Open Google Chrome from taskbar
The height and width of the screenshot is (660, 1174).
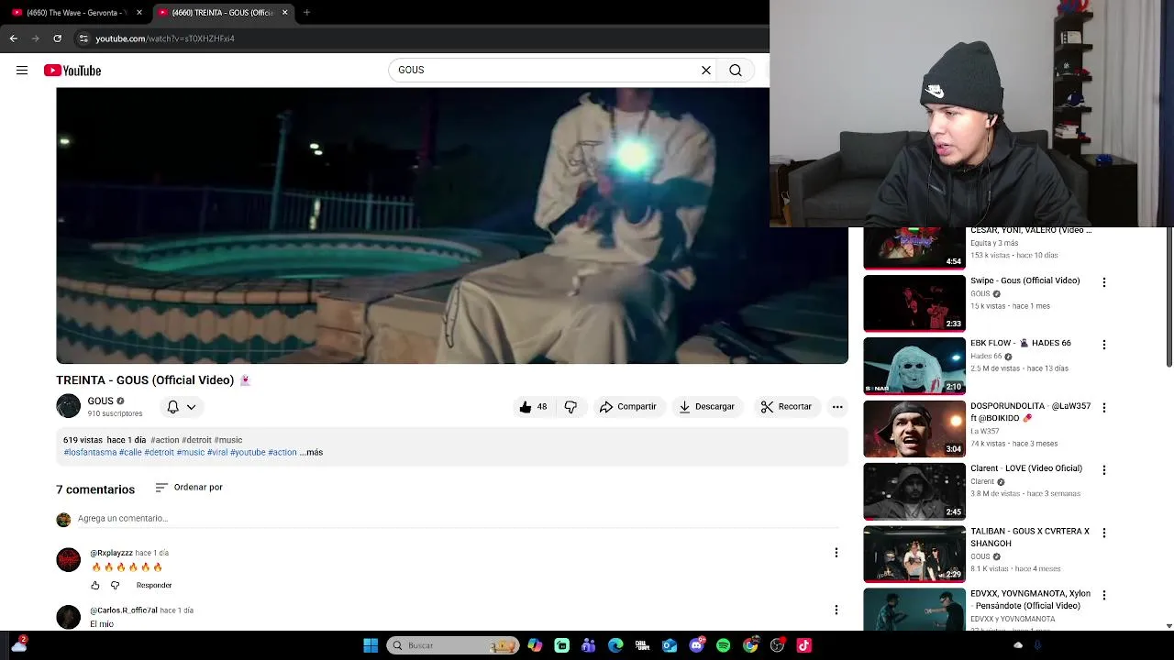pos(750,645)
